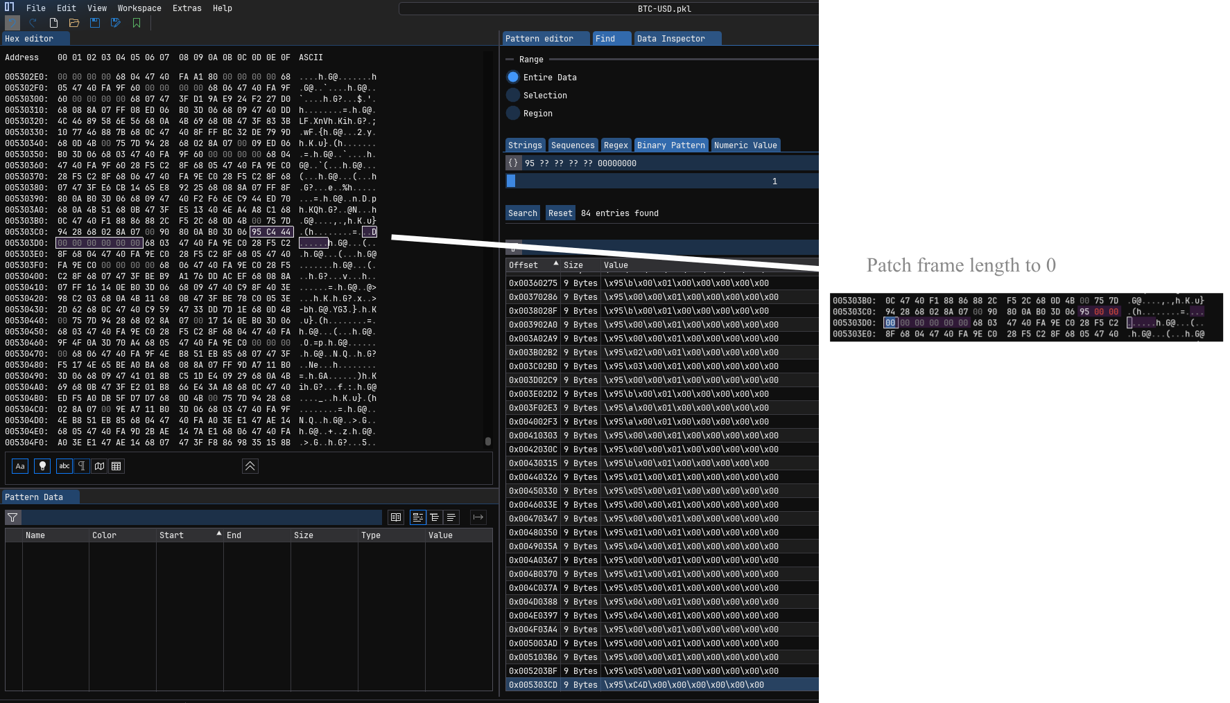
Task: Click the alignment slider below binary pattern input
Action: 662,181
